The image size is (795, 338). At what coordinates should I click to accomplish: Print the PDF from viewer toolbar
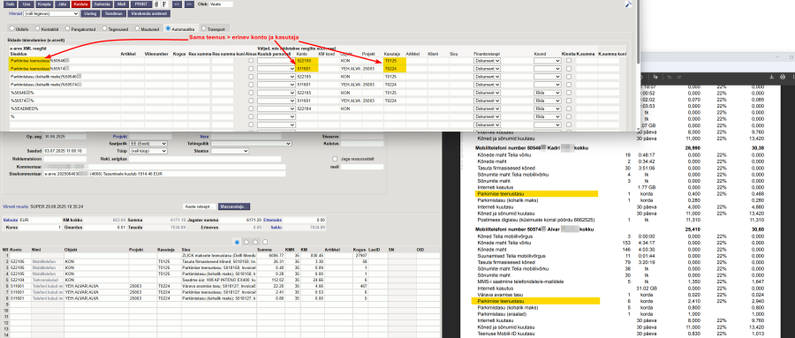coord(783,77)
